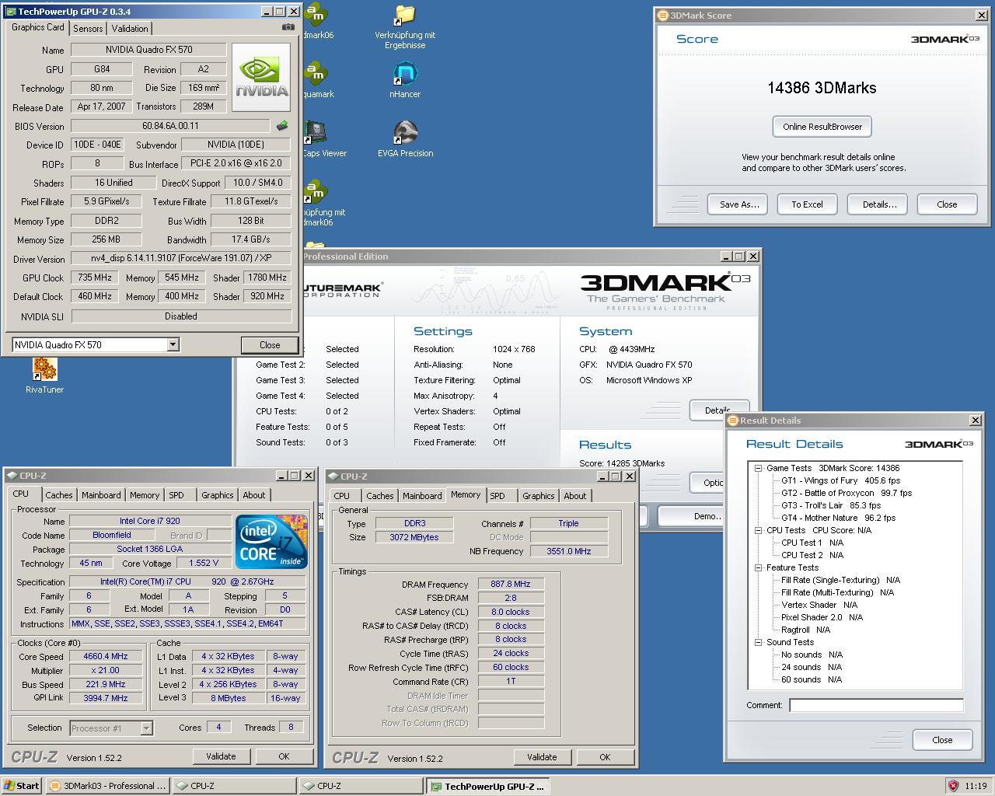Click Validate in left CPU-Z window

click(221, 756)
